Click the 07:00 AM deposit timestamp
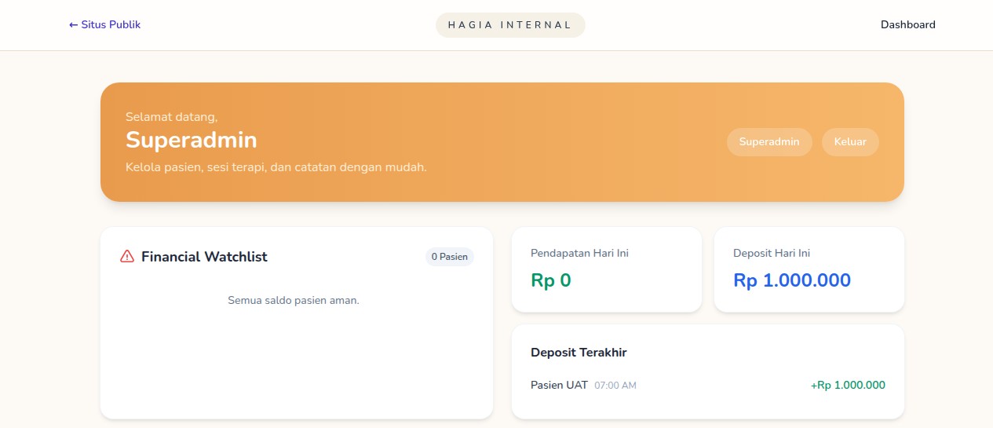Viewport: 993px width, 428px height. pyautogui.click(x=615, y=386)
